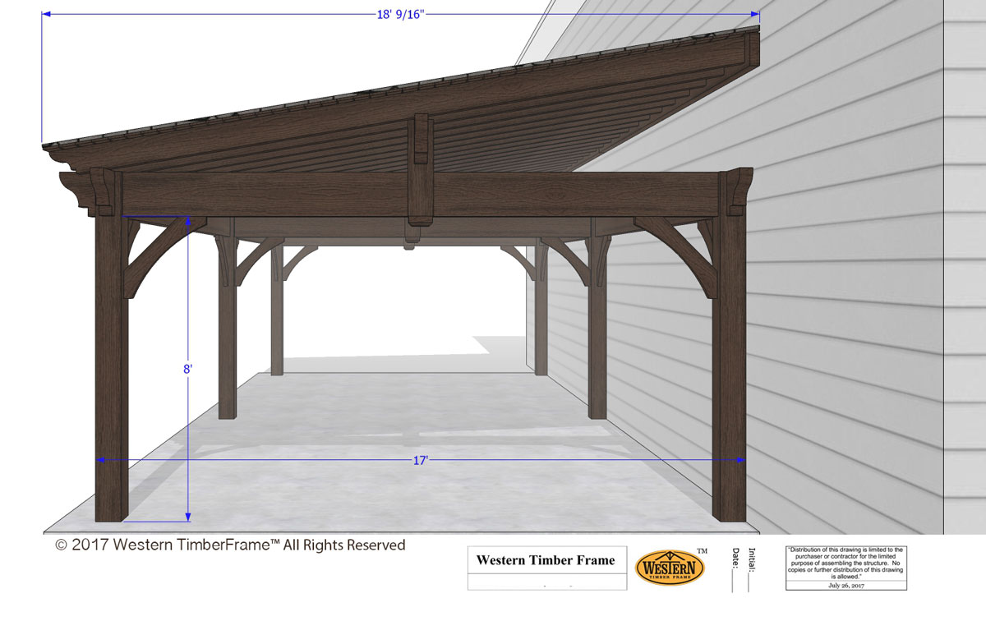Screen dimensions: 986x621
Task: Click the orange Western Timber Frame logo
Action: [x=670, y=567]
